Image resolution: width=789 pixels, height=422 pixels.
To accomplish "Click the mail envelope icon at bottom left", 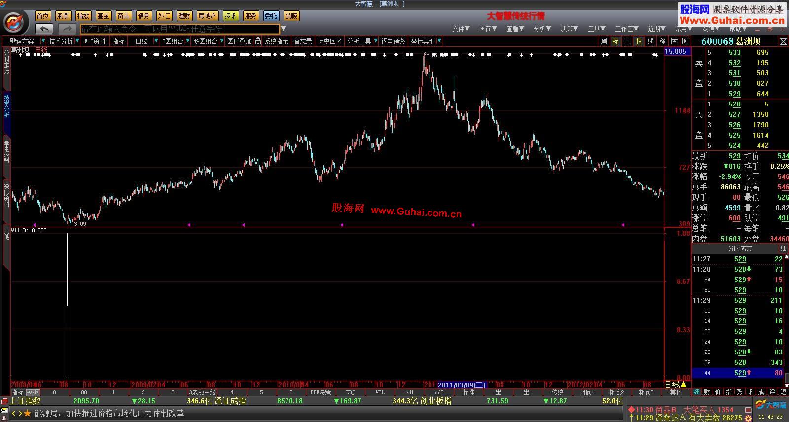I will click(x=4, y=410).
